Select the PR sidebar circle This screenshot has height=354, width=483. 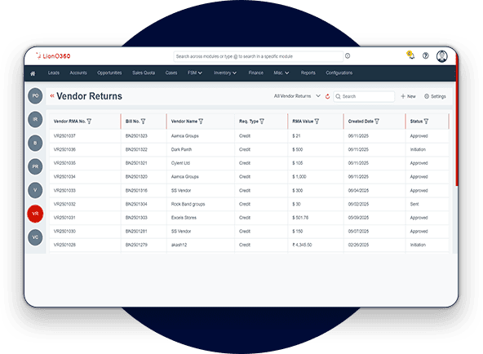click(35, 166)
